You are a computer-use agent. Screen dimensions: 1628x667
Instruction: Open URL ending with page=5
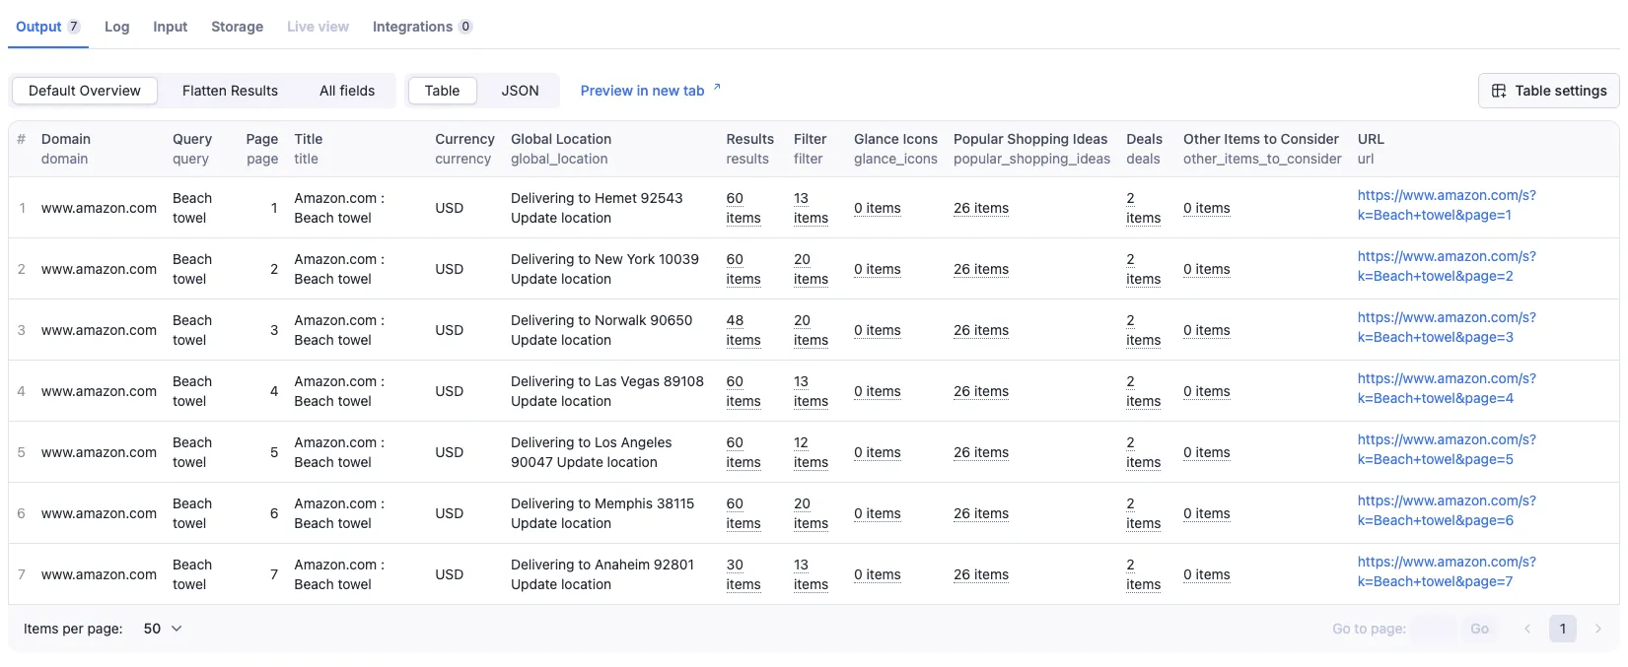1447,449
